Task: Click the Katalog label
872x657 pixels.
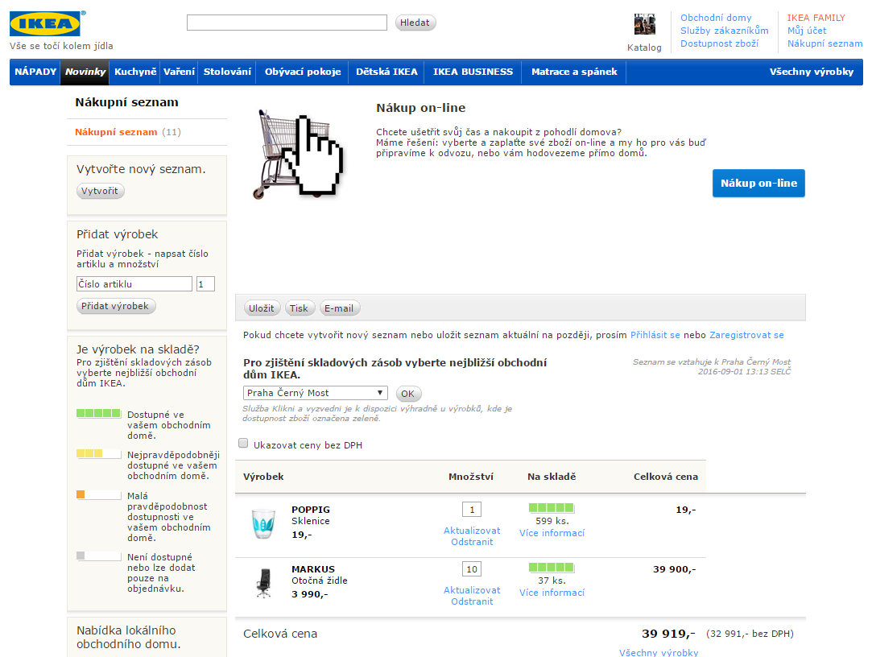Action: (645, 48)
